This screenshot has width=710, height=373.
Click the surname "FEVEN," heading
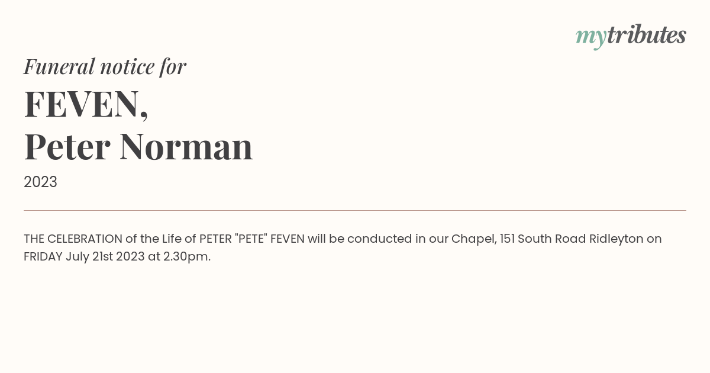pos(86,104)
